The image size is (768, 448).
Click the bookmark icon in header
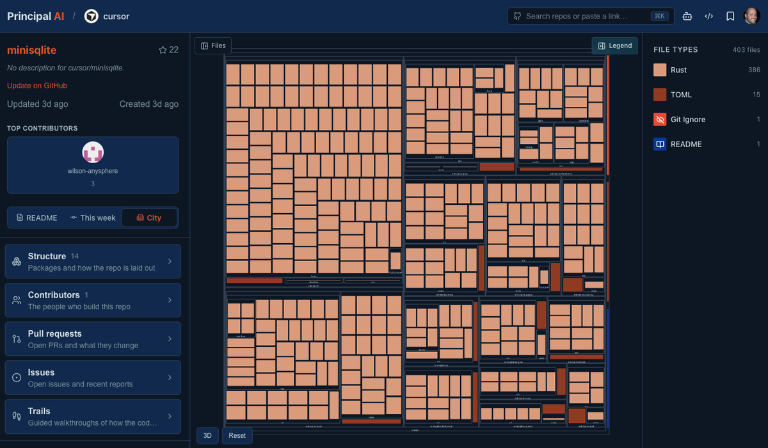pos(730,16)
